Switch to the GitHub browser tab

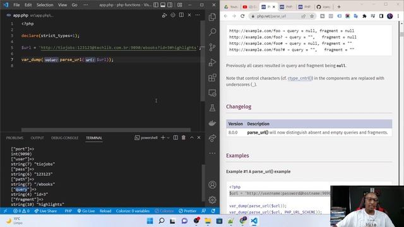point(324,7)
